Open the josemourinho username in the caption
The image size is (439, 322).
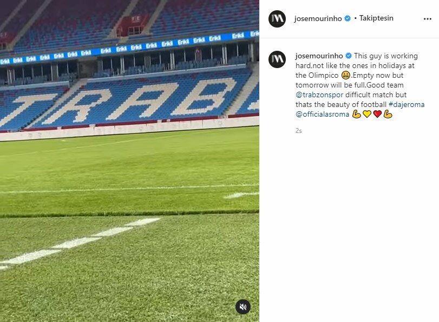tap(319, 56)
